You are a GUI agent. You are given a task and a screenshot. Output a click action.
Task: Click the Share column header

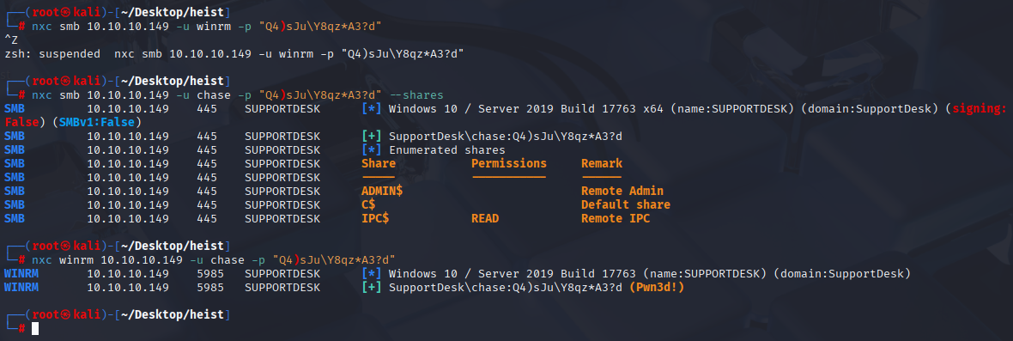pos(379,163)
